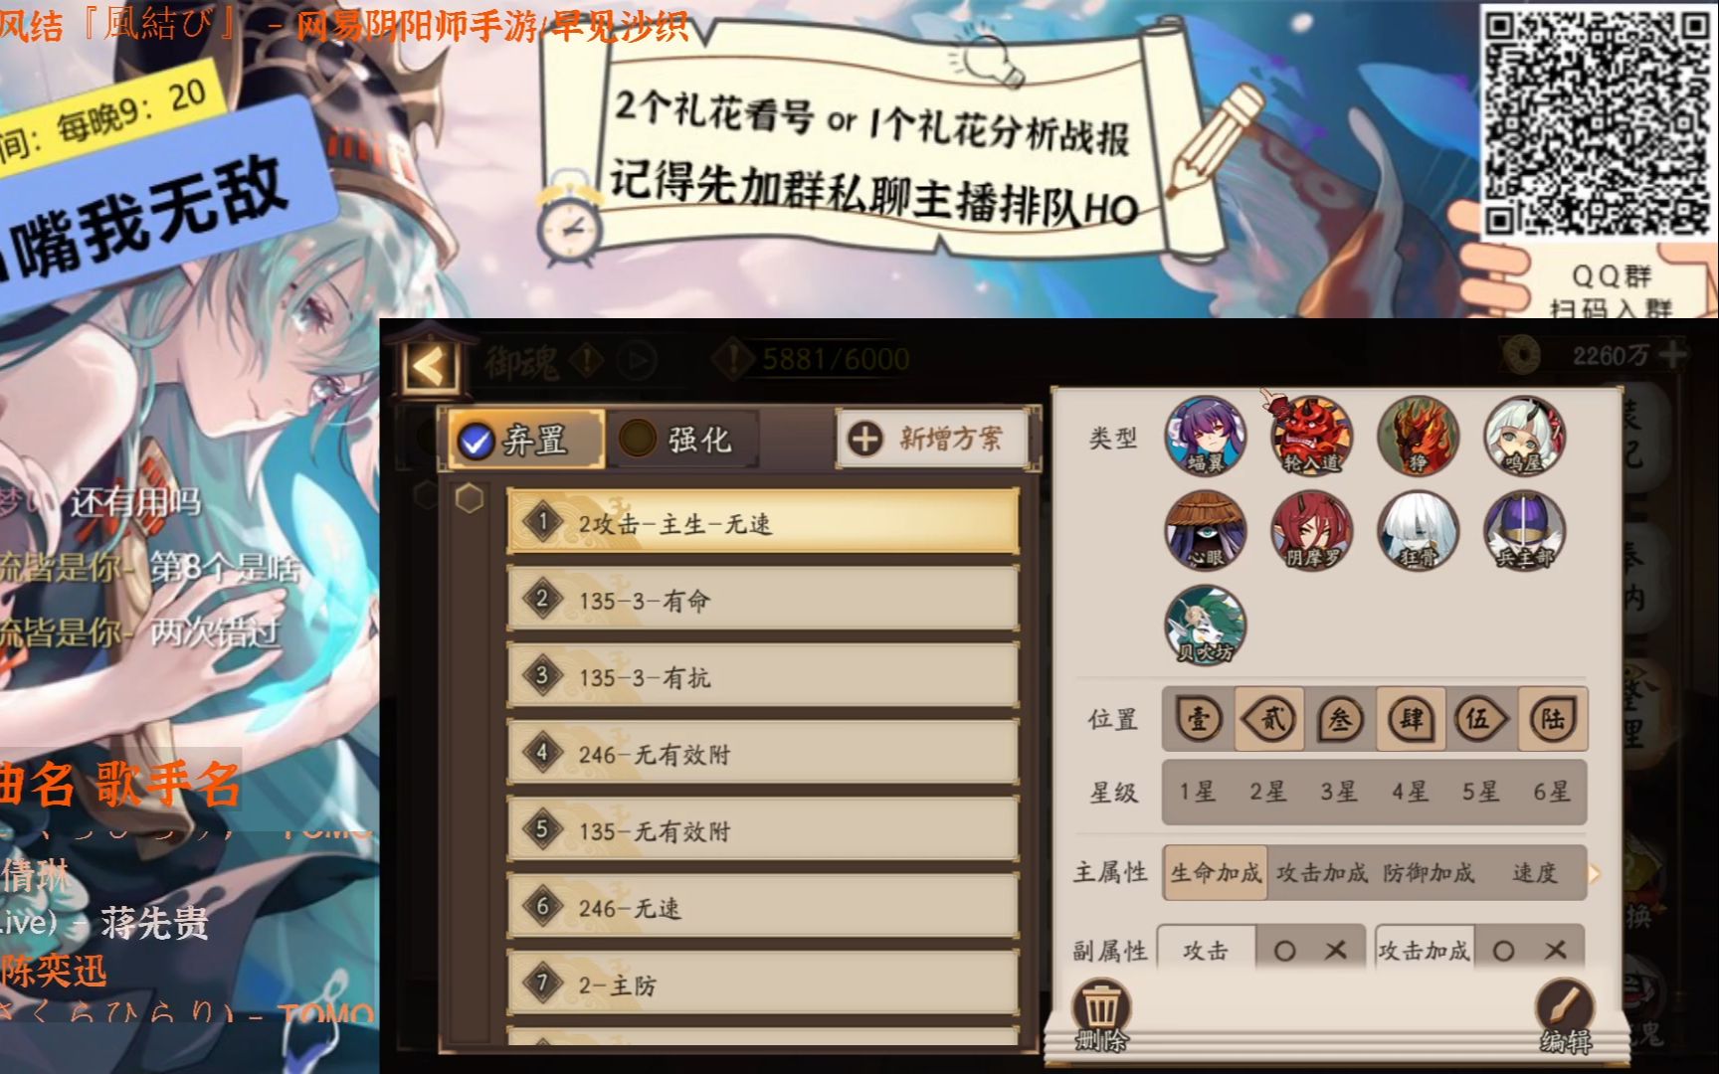Choose the 狰 soul type icon

click(1418, 436)
